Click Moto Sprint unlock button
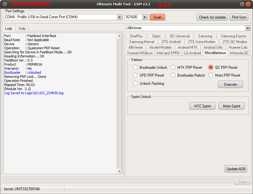 click(231, 106)
